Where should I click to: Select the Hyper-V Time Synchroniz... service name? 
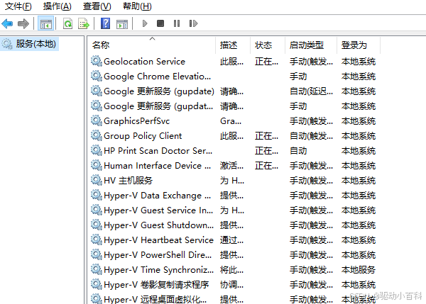tap(158, 270)
